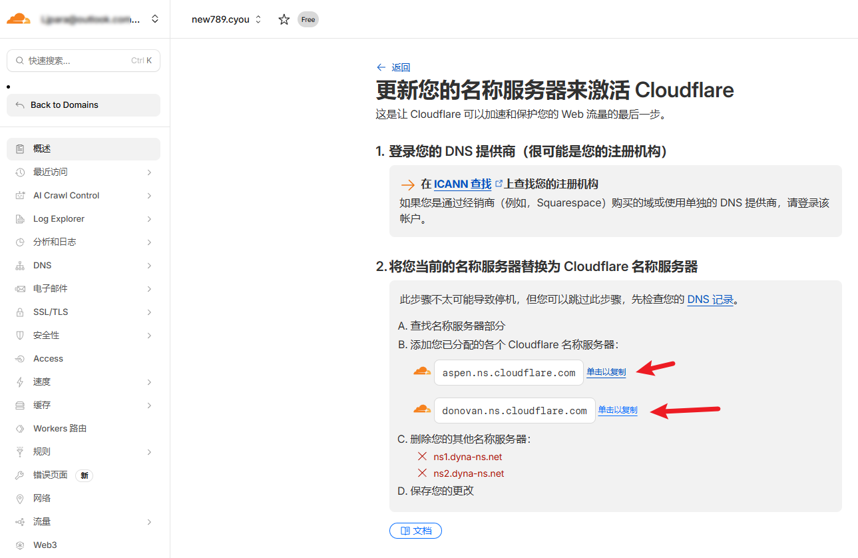The width and height of the screenshot is (858, 558).
Task: Click the rules filter icon
Action: click(x=20, y=452)
